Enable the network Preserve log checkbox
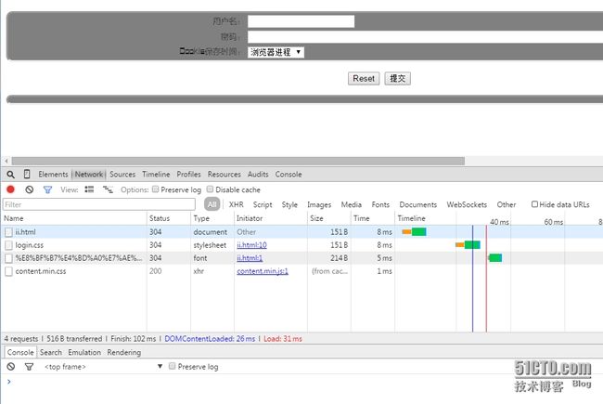The width and height of the screenshot is (603, 404). click(155, 189)
